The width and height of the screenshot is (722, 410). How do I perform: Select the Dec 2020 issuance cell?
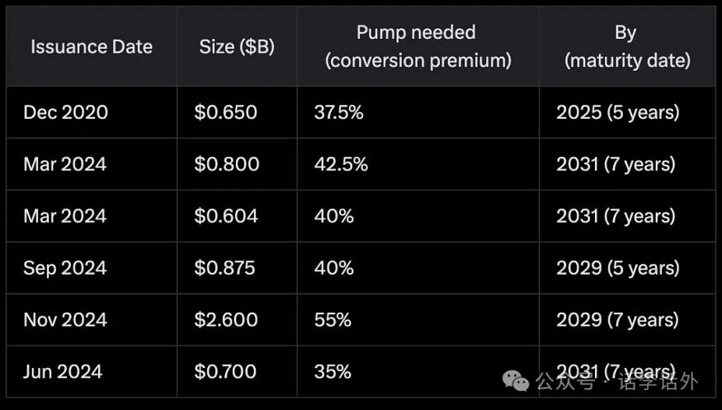[92, 112]
